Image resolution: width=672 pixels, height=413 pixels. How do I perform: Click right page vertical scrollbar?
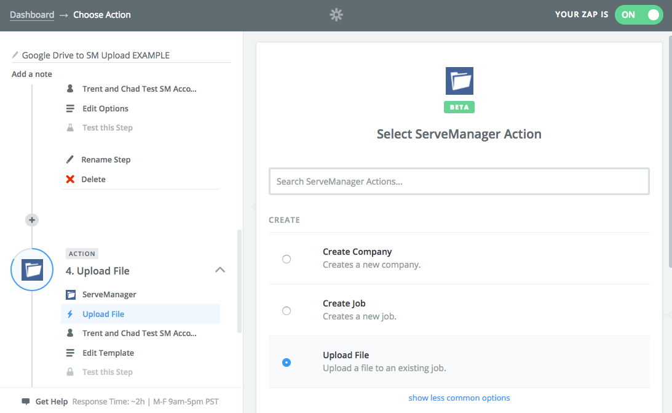point(670,152)
